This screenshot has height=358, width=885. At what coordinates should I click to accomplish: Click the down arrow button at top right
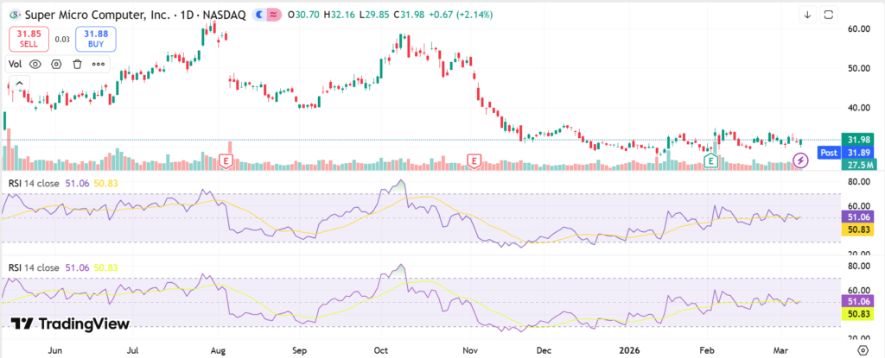(x=808, y=15)
